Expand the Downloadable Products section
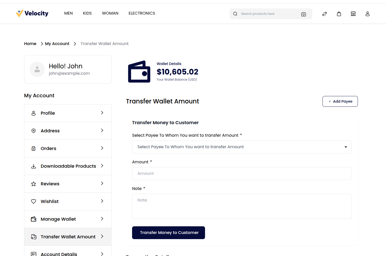Image resolution: width=386 pixels, height=256 pixels. click(68, 166)
